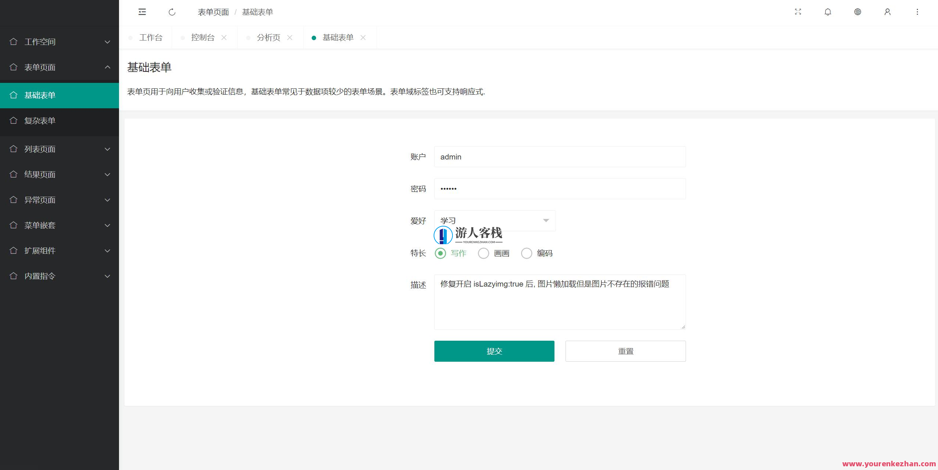This screenshot has width=938, height=470.
Task: Open the more options menu
Action: pos(917,12)
